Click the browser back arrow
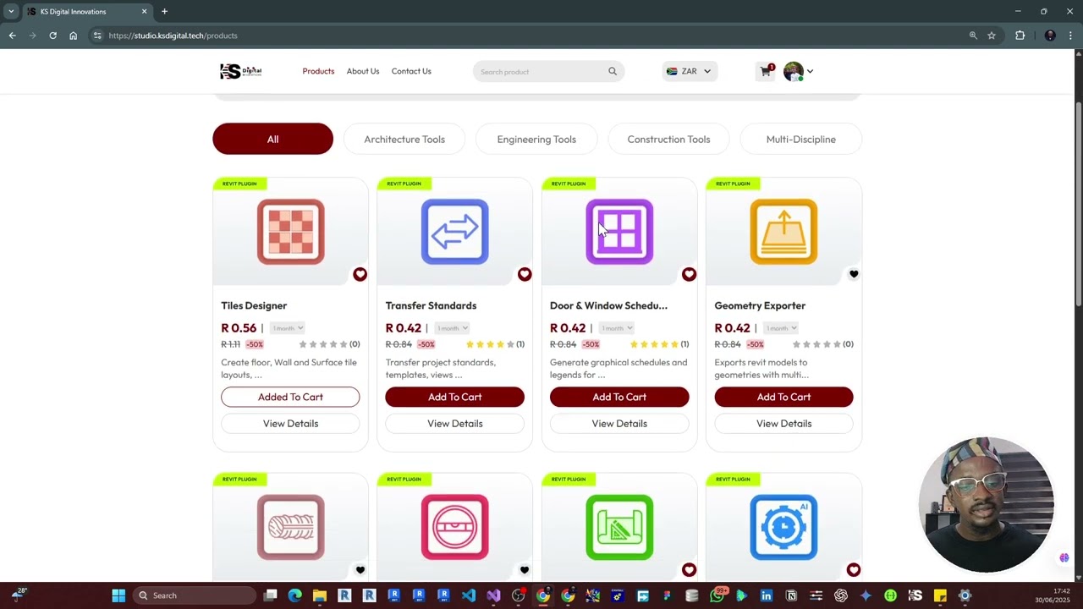1083x609 pixels. point(12,36)
